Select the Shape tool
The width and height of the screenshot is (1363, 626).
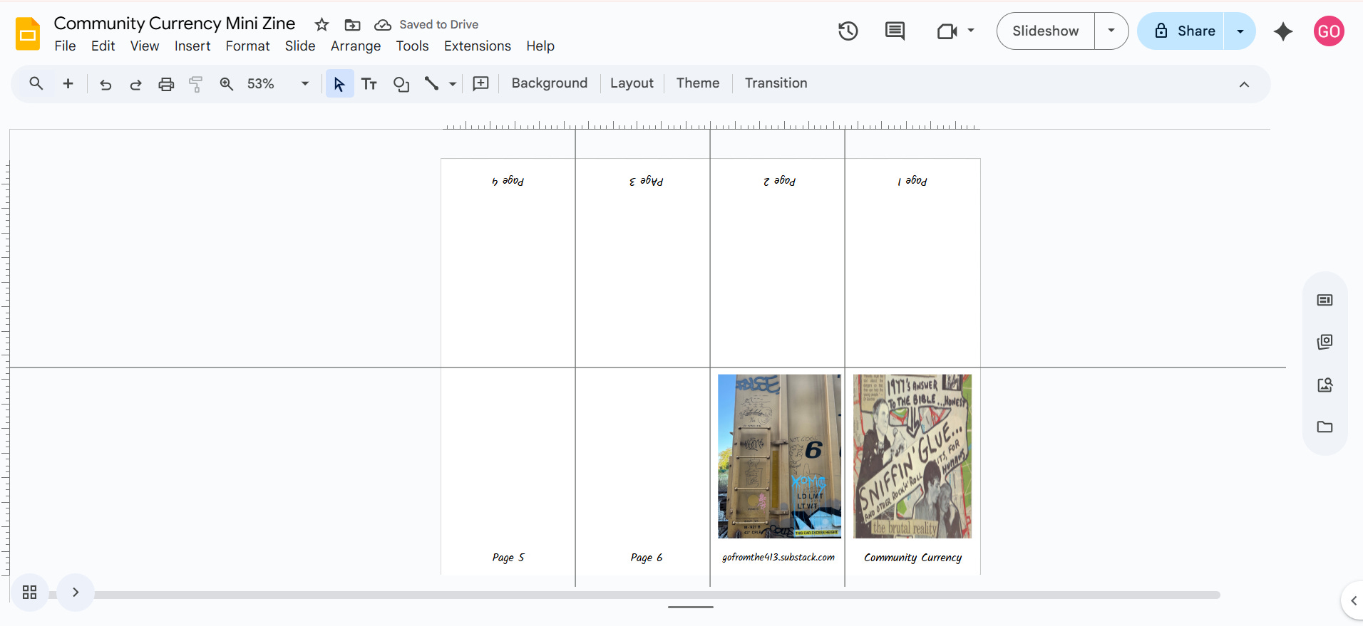click(401, 84)
